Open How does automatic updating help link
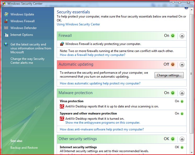Screen dimensions: 195x155 click(100, 83)
